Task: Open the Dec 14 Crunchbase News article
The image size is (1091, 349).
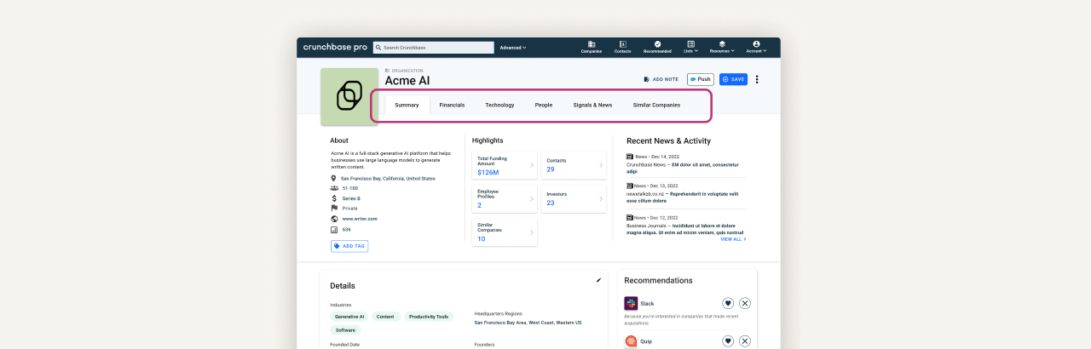Action: (682, 168)
